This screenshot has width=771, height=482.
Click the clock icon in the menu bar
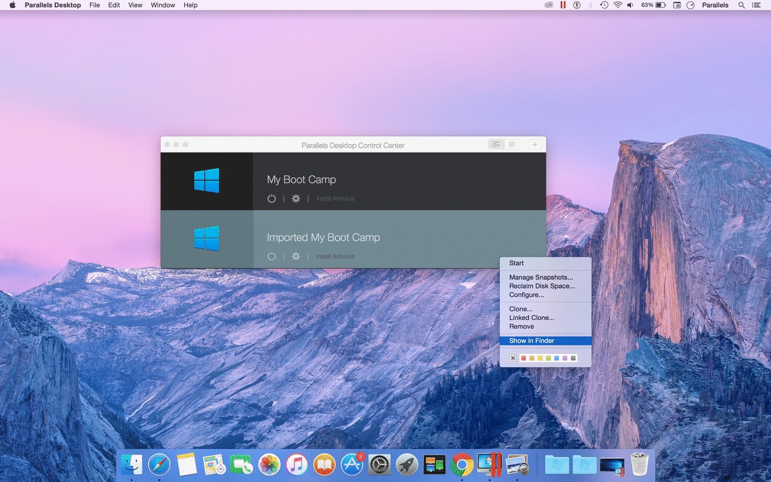pos(691,5)
